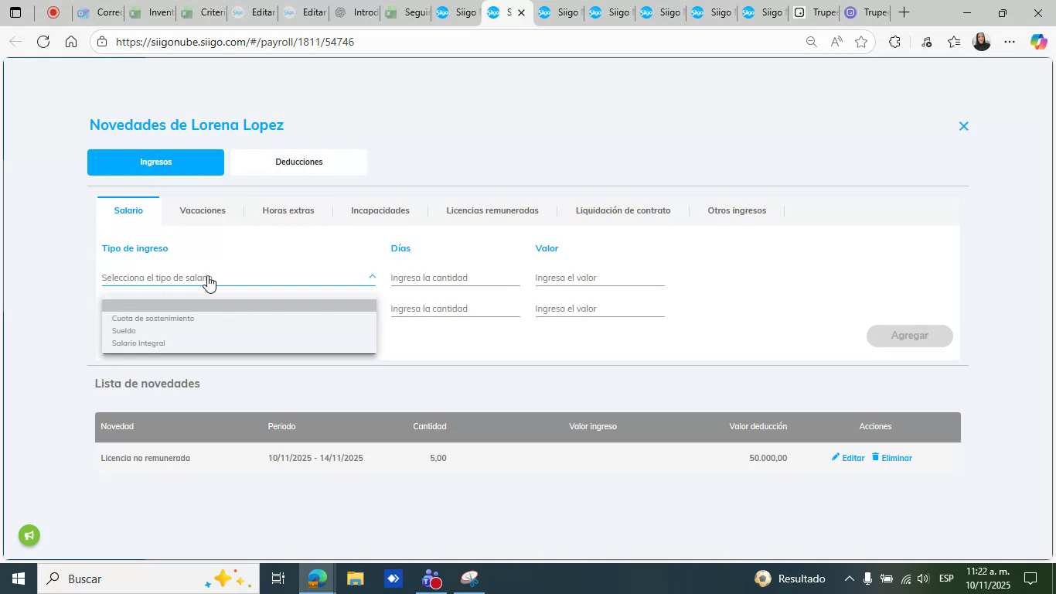Focus the first Valor input field

(600, 278)
